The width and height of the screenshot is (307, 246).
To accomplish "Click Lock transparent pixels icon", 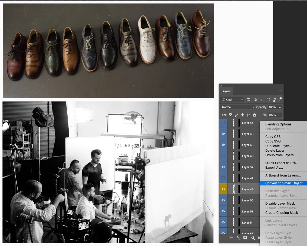I will 231,115.
